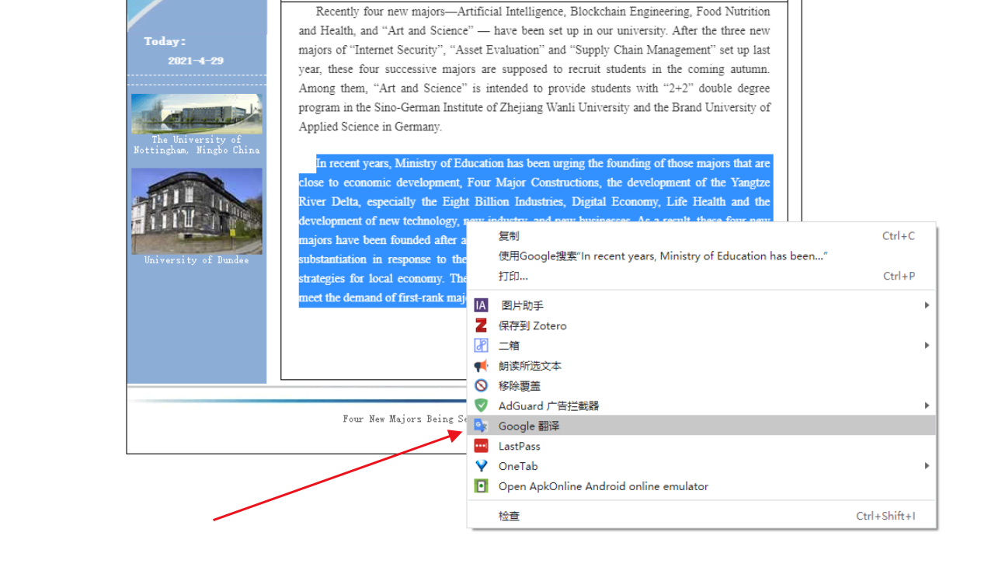Open the University of Nottingham Ningbo thumbnail
This screenshot has height=588, width=1002.
[197, 114]
